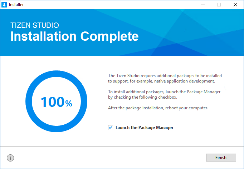This screenshot has height=169, width=244.
Task: Close the Installer window
Action: pyautogui.click(x=235, y=5)
